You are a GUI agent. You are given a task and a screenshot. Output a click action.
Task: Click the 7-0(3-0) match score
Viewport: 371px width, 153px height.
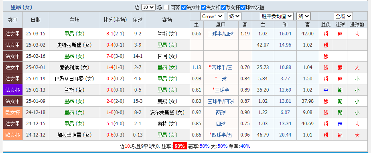(115, 56)
